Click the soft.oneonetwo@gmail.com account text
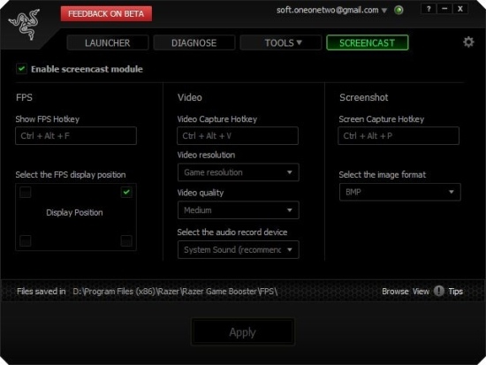 point(327,11)
